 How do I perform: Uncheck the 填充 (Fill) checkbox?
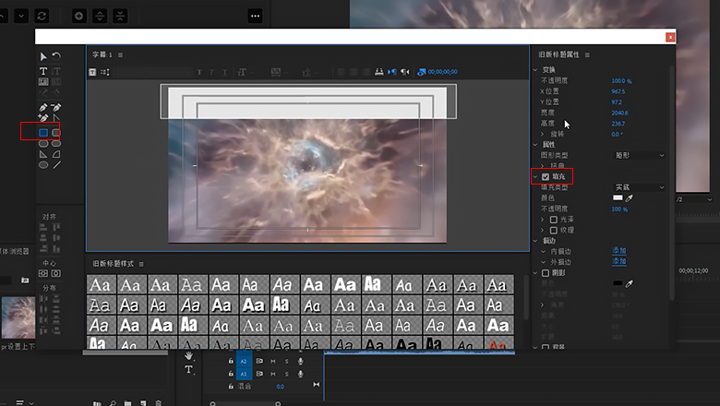click(x=546, y=176)
